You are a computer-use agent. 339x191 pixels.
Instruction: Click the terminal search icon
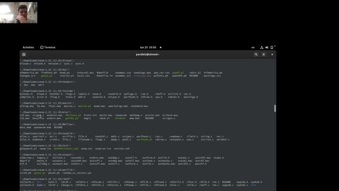pos(256,54)
